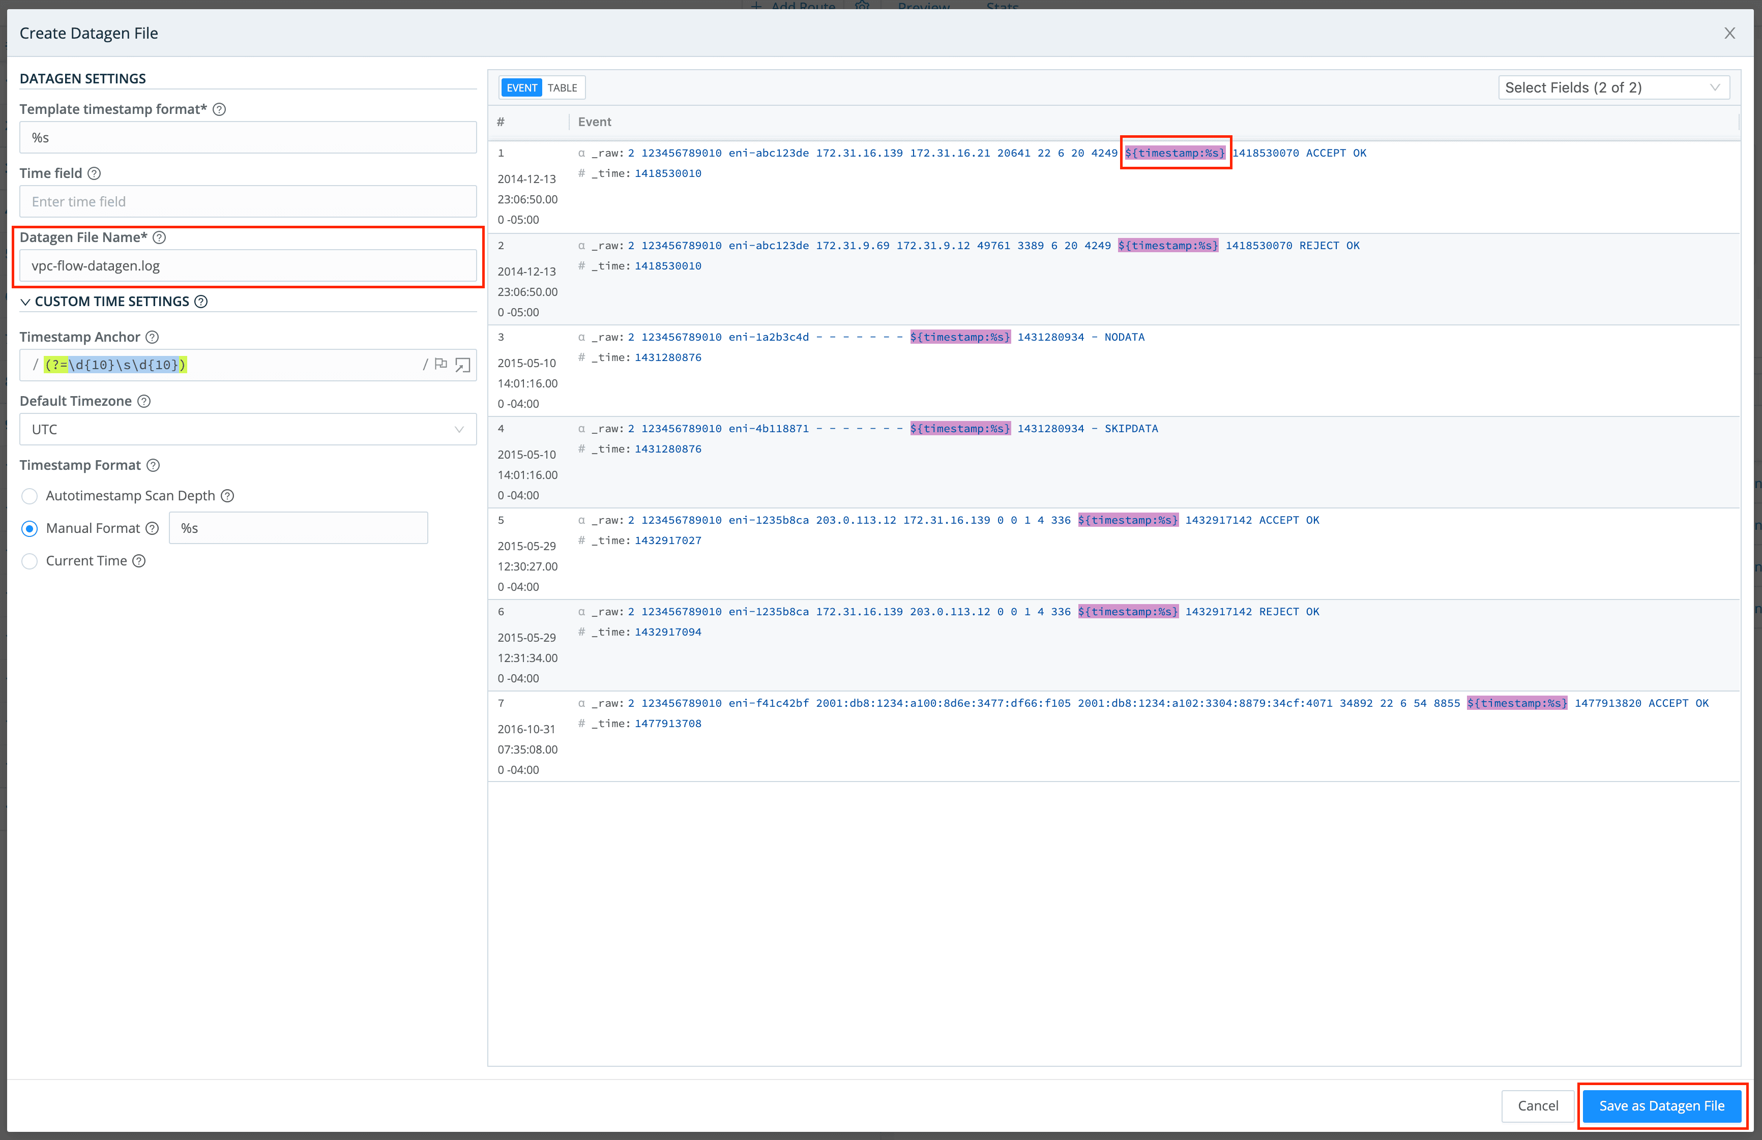Choose the Current Time option
The image size is (1762, 1140).
30,561
